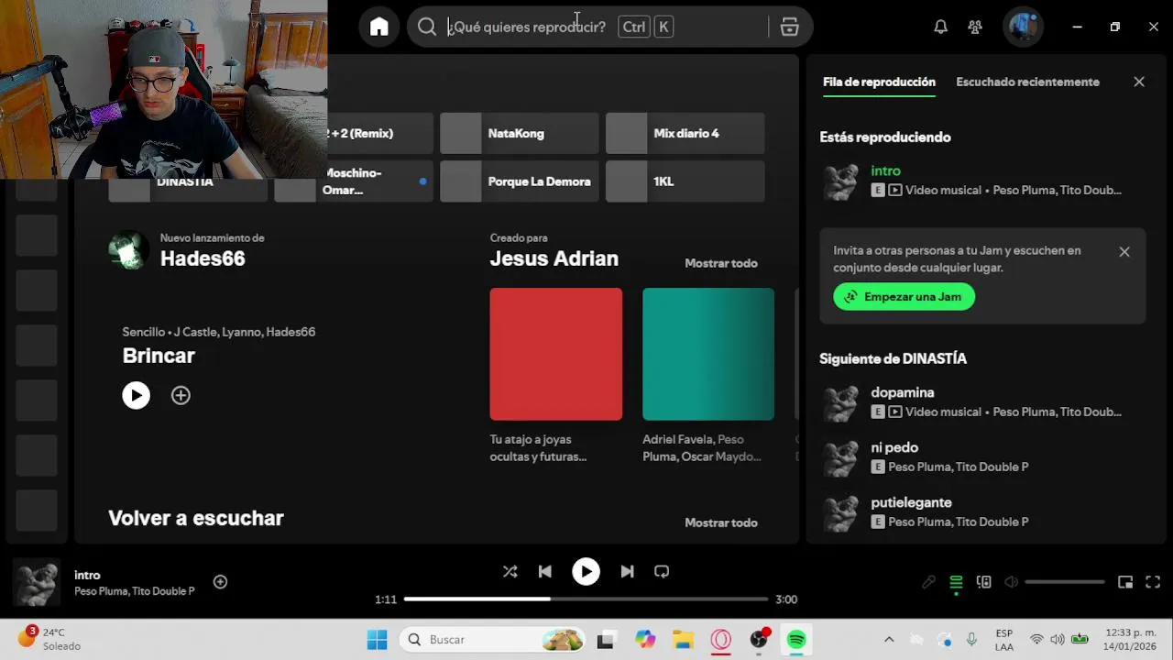Open Connect to a device icon
1173x660 pixels.
coord(983,582)
